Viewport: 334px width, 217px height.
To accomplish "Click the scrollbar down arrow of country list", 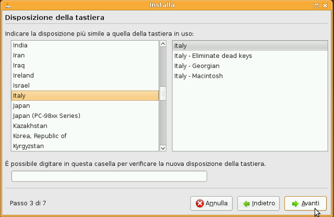I will point(163,148).
